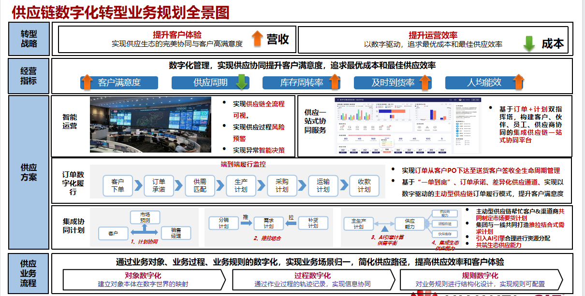Click the orange arrow left of 客户满意度
Image resolution: width=585 pixels, height=296 pixels.
86,82
